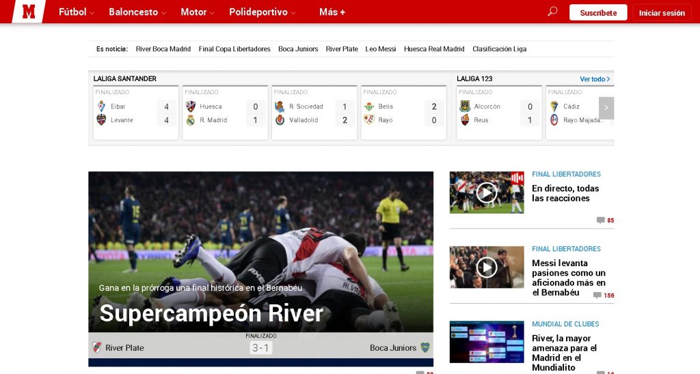The image size is (700, 374).
Task: Open the Mundial de Clubes article thumbnail
Action: (x=487, y=342)
